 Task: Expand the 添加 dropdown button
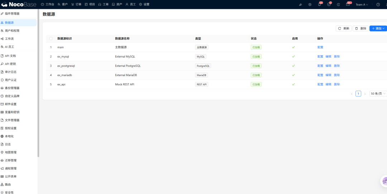378,28
